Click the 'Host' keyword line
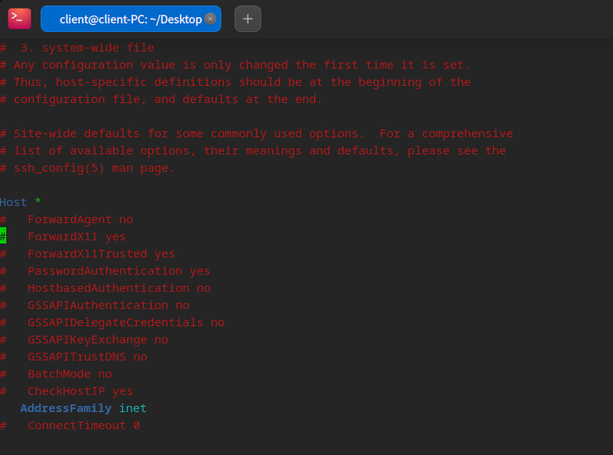 pyautogui.click(x=13, y=202)
